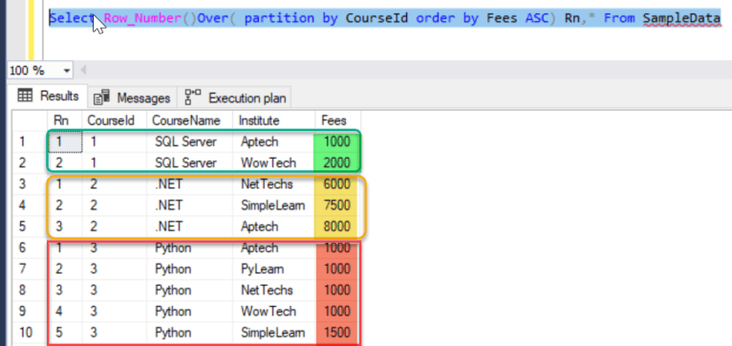This screenshot has width=732, height=346.
Task: Select the CourseId column header
Action: (x=115, y=121)
